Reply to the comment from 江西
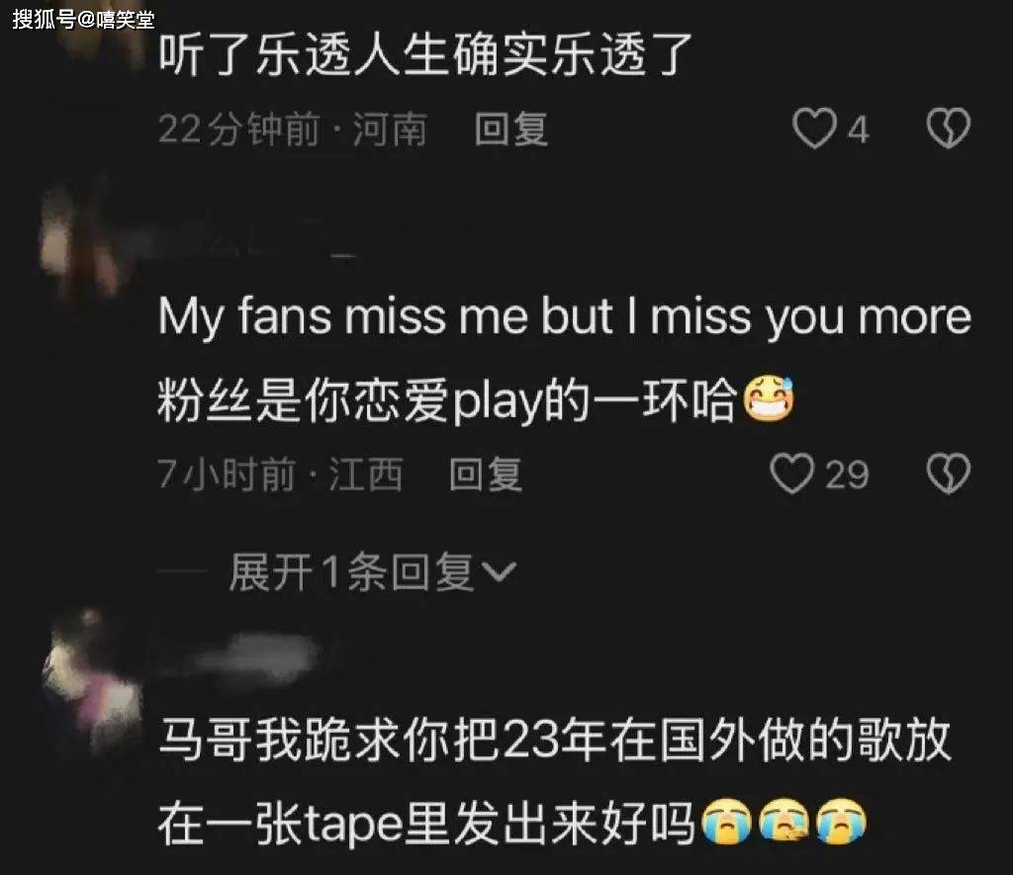 (486, 474)
